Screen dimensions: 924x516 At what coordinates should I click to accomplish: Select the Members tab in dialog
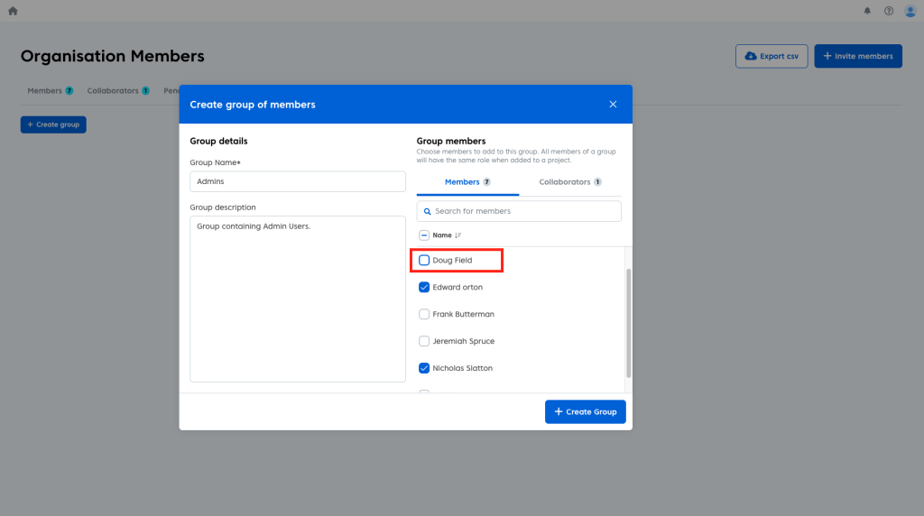[467, 182]
